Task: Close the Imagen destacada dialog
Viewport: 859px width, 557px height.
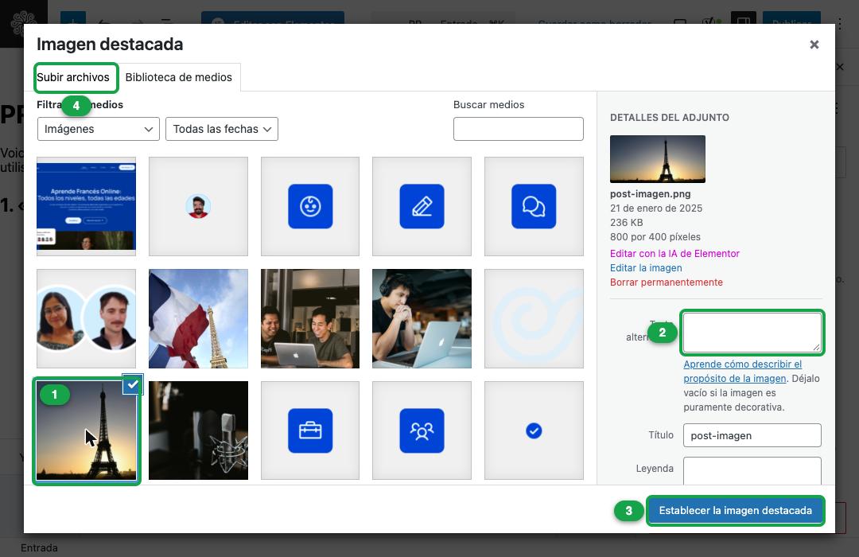Action: tap(814, 45)
